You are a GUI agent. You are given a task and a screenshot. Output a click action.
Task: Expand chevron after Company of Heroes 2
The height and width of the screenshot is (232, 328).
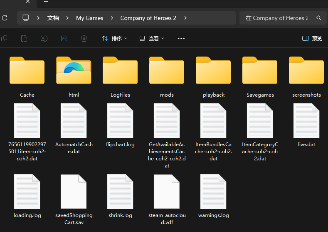[x=185, y=18]
